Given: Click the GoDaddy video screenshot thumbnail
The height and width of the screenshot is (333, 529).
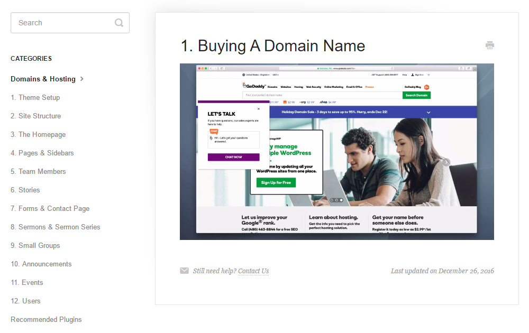Looking at the screenshot, I should pyautogui.click(x=336, y=152).
